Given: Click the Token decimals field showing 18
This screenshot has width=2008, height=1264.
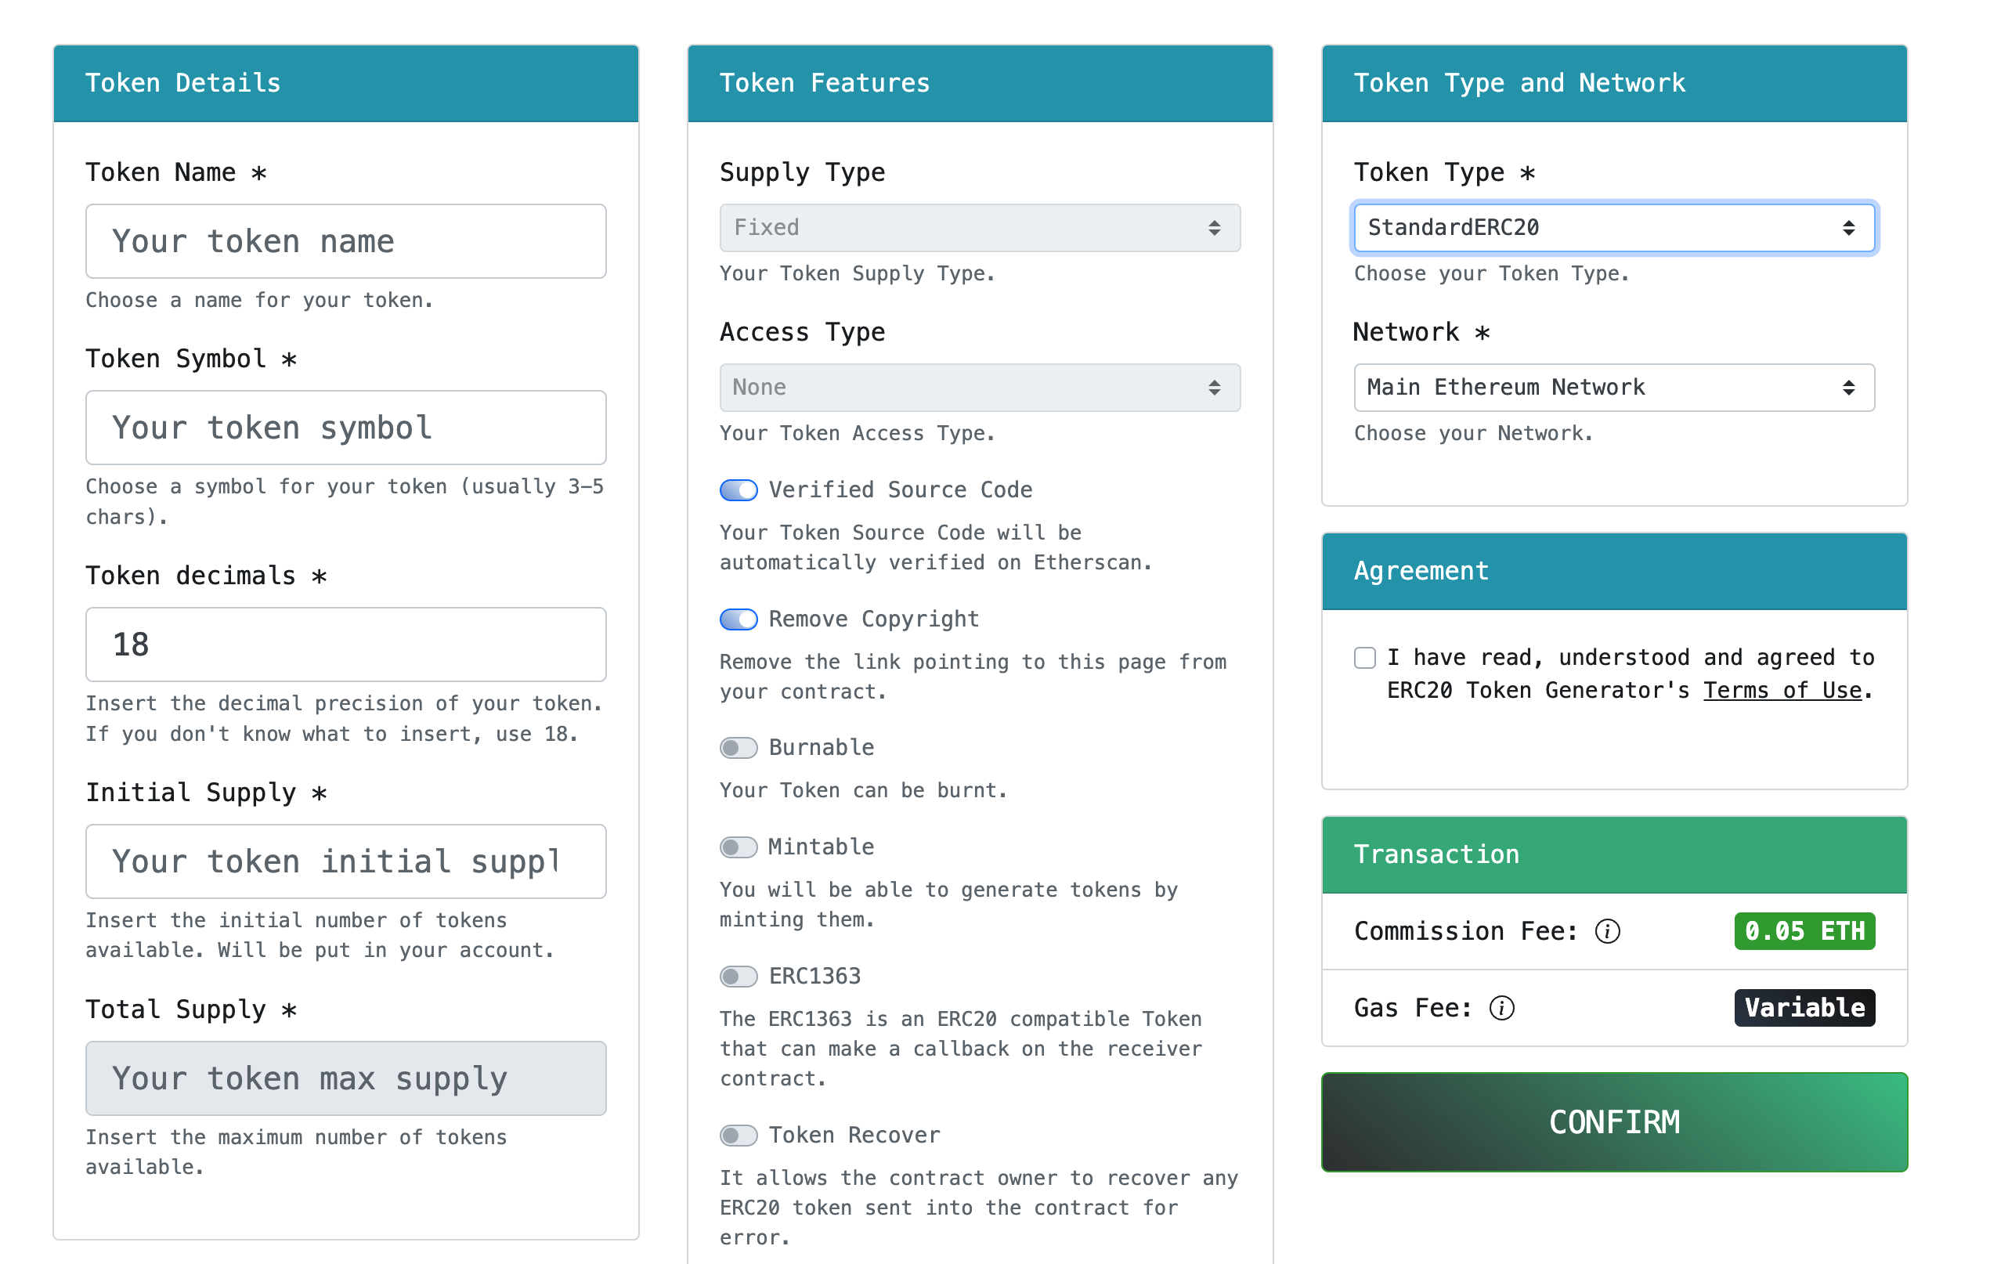Looking at the screenshot, I should [x=345, y=645].
